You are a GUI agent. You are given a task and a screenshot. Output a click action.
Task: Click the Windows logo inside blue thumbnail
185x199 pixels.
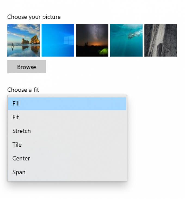coord(69,40)
